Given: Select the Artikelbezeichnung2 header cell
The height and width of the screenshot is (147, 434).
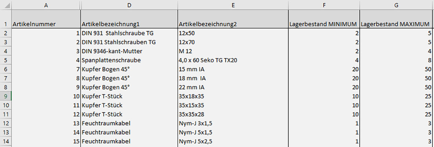Looking at the screenshot, I should (x=232, y=24).
